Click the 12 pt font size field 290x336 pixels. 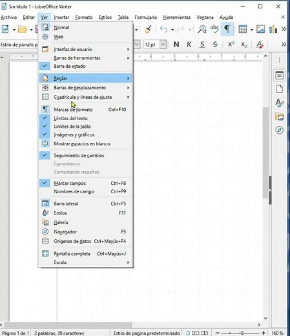pyautogui.click(x=152, y=45)
